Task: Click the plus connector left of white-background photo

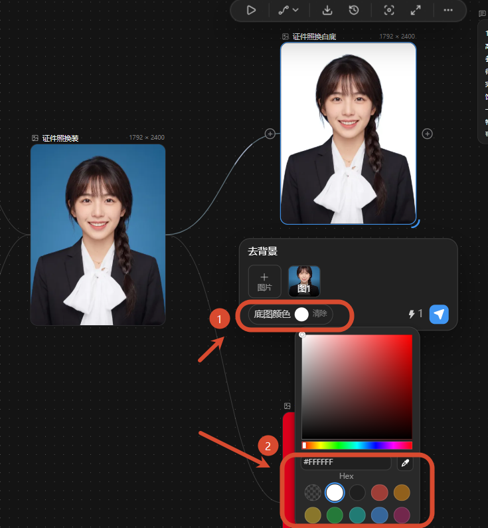Action: click(x=270, y=134)
